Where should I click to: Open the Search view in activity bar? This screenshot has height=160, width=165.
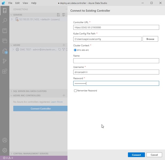(5, 21)
